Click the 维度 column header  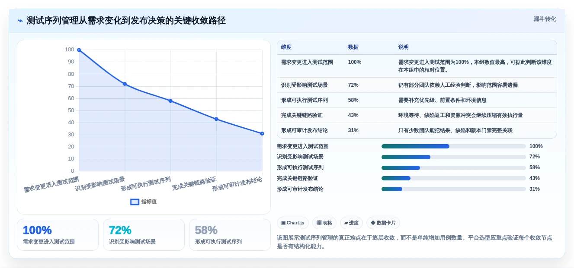286,47
